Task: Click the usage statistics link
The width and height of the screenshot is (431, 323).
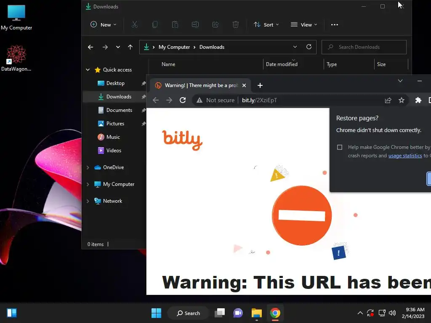Action: click(x=405, y=156)
